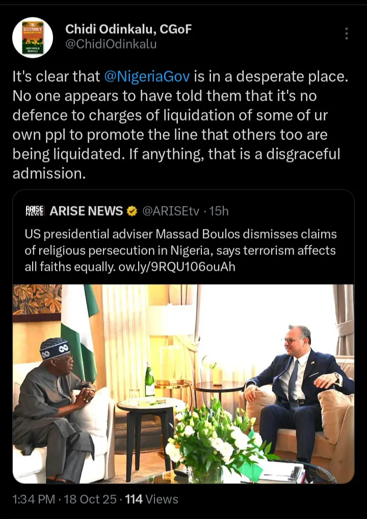
Task: Open the ARISE NEWS account name
Action: click(86, 210)
